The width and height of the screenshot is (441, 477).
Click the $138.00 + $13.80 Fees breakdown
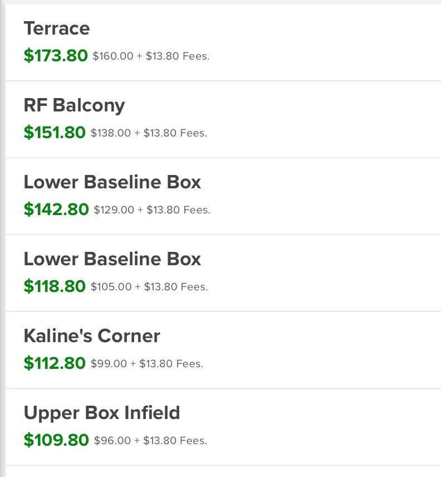tap(149, 133)
